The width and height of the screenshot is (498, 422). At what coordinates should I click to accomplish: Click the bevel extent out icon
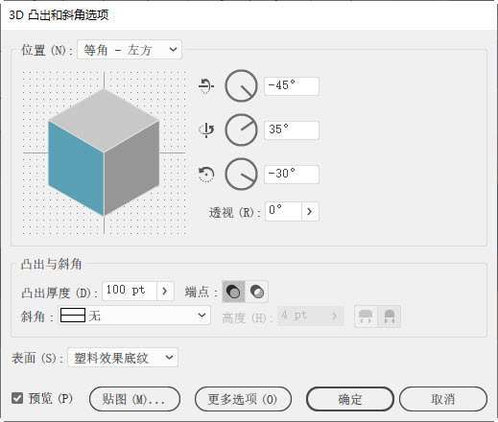point(366,316)
